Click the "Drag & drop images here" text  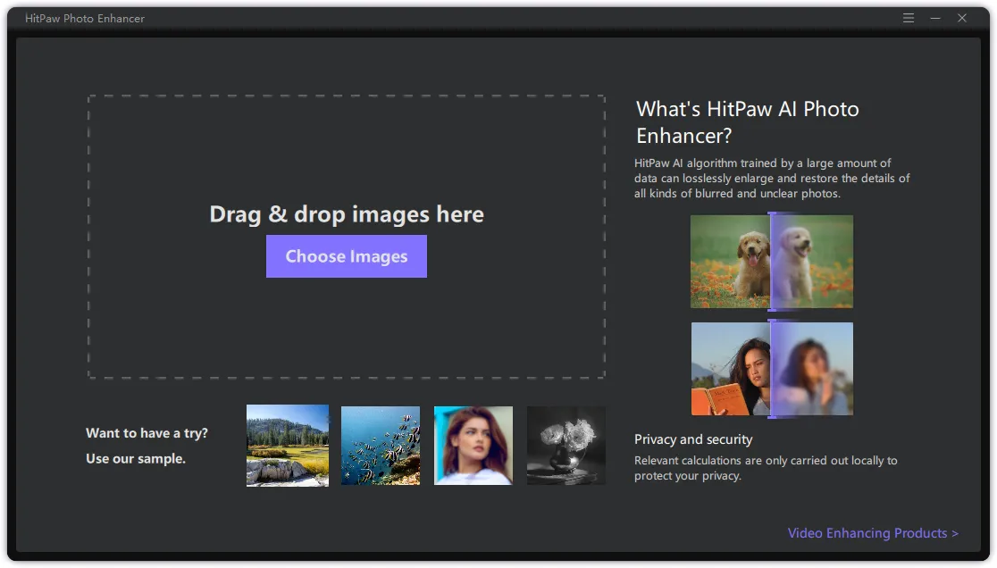pyautogui.click(x=347, y=214)
